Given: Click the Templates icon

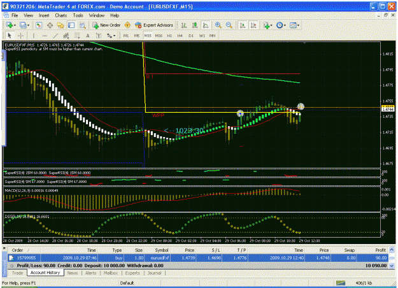Looking at the screenshot, I should point(293,25).
